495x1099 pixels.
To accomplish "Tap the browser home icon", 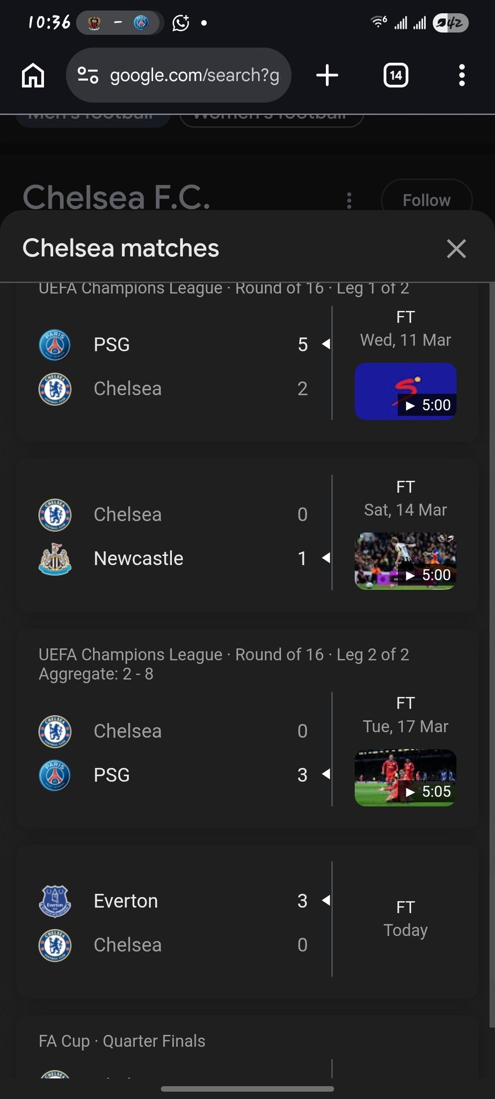I will coord(33,75).
